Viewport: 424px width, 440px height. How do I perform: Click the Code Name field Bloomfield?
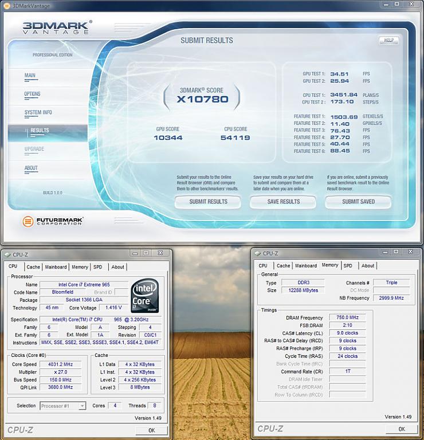[62, 292]
